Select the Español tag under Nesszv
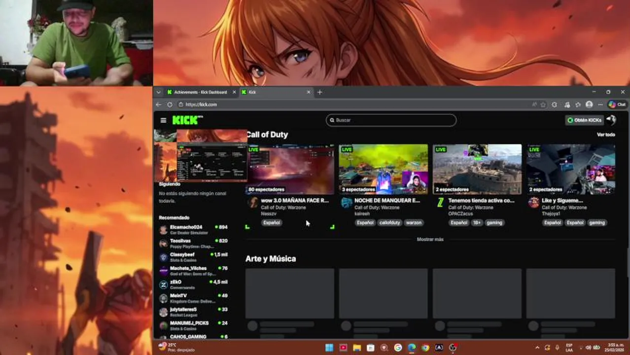 (x=272, y=222)
